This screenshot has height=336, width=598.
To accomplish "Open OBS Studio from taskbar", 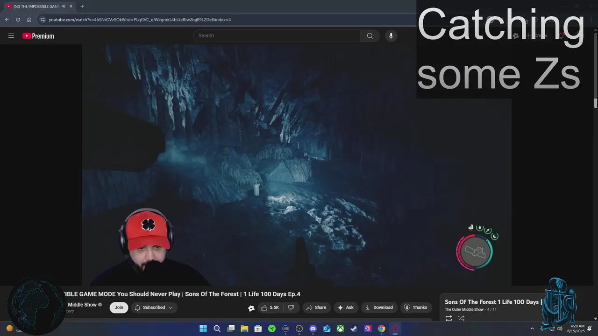I will pyautogui.click(x=299, y=329).
